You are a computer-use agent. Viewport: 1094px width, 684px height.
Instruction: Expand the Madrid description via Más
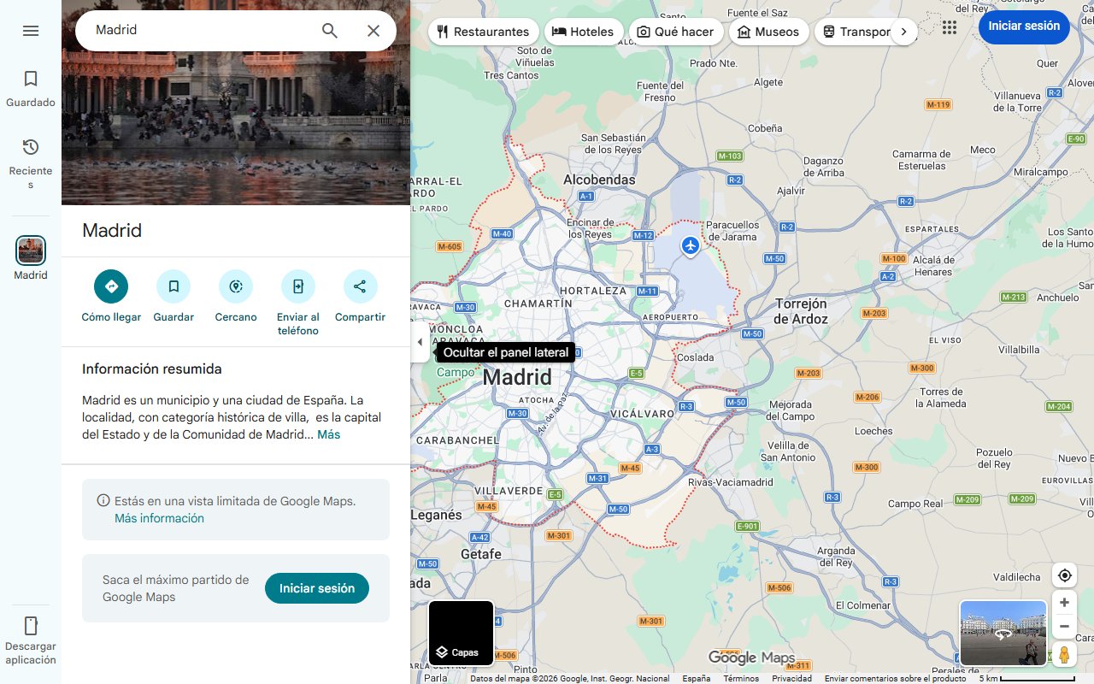click(x=329, y=434)
